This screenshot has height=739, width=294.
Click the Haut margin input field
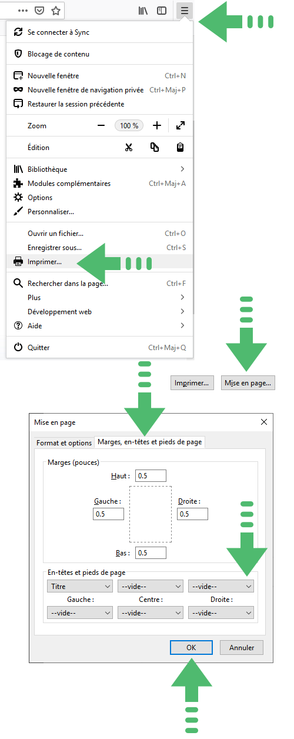click(151, 475)
